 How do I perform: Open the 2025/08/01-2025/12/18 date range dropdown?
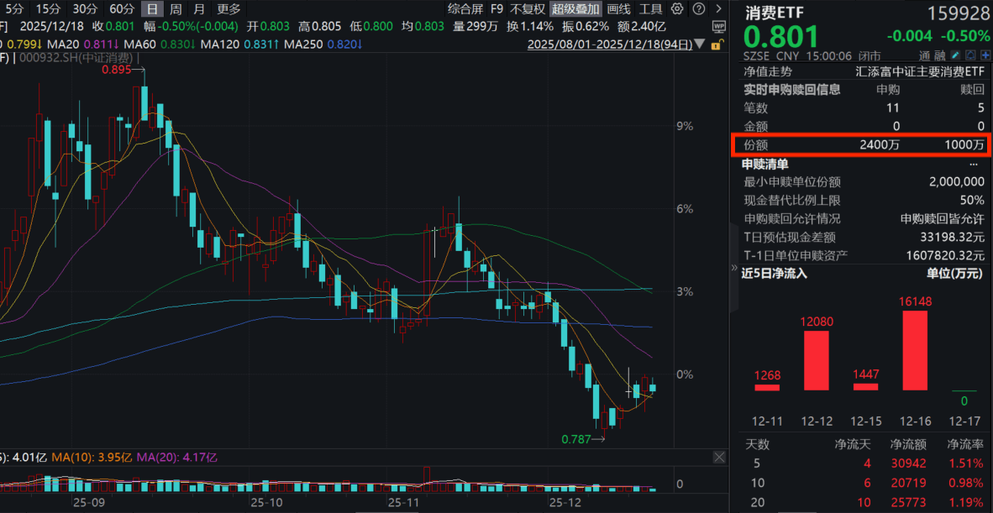(x=698, y=44)
